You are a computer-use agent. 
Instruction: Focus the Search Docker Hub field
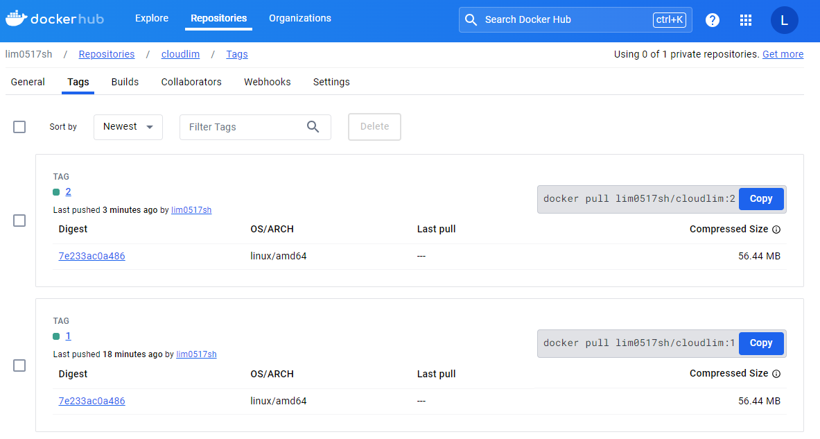click(575, 20)
